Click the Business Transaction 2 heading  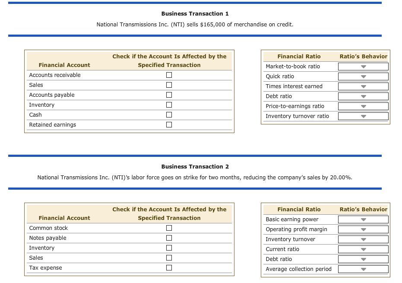coord(195,167)
